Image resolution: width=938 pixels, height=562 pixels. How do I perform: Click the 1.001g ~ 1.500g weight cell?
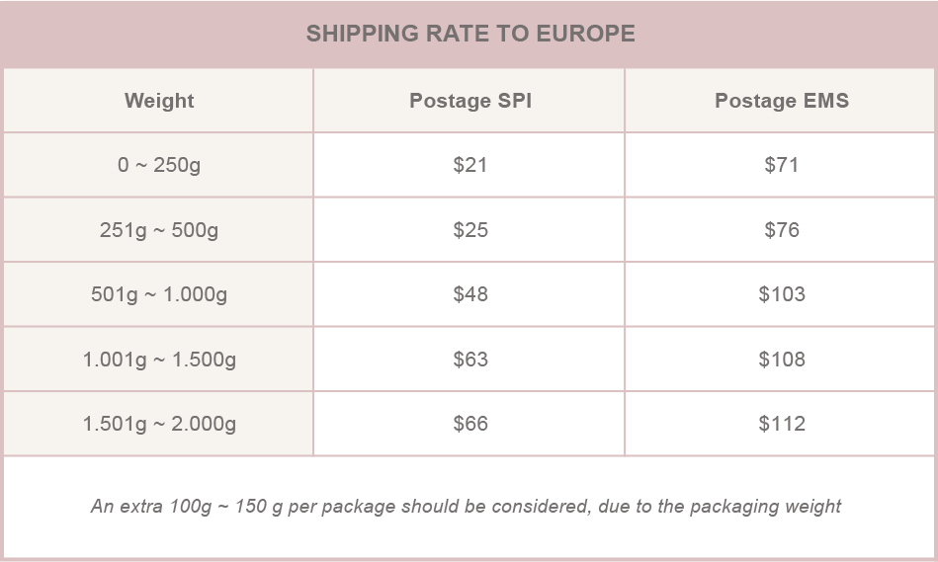(158, 359)
